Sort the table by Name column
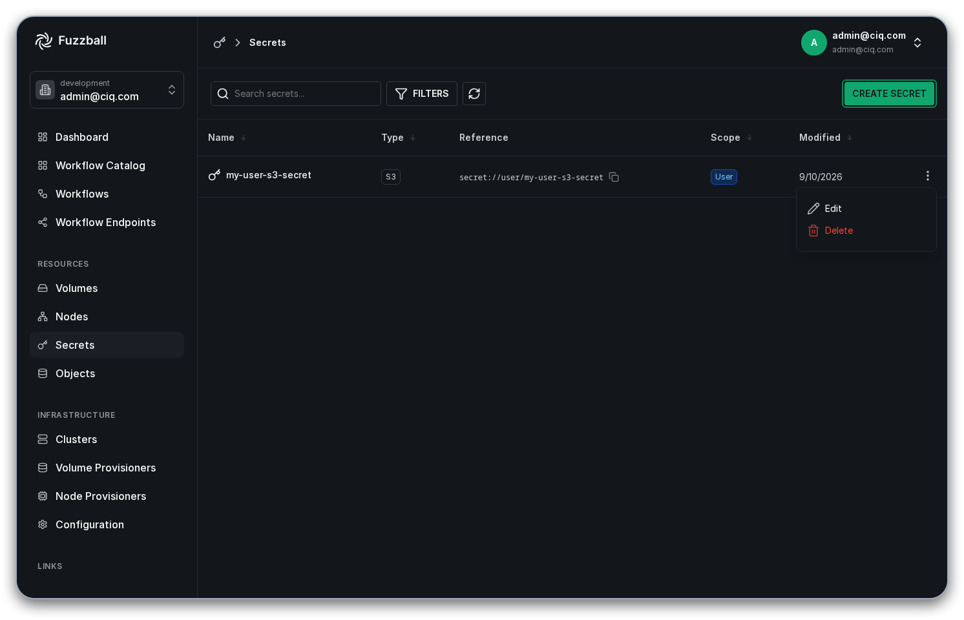Viewport: 964px width, 620px height. (227, 138)
